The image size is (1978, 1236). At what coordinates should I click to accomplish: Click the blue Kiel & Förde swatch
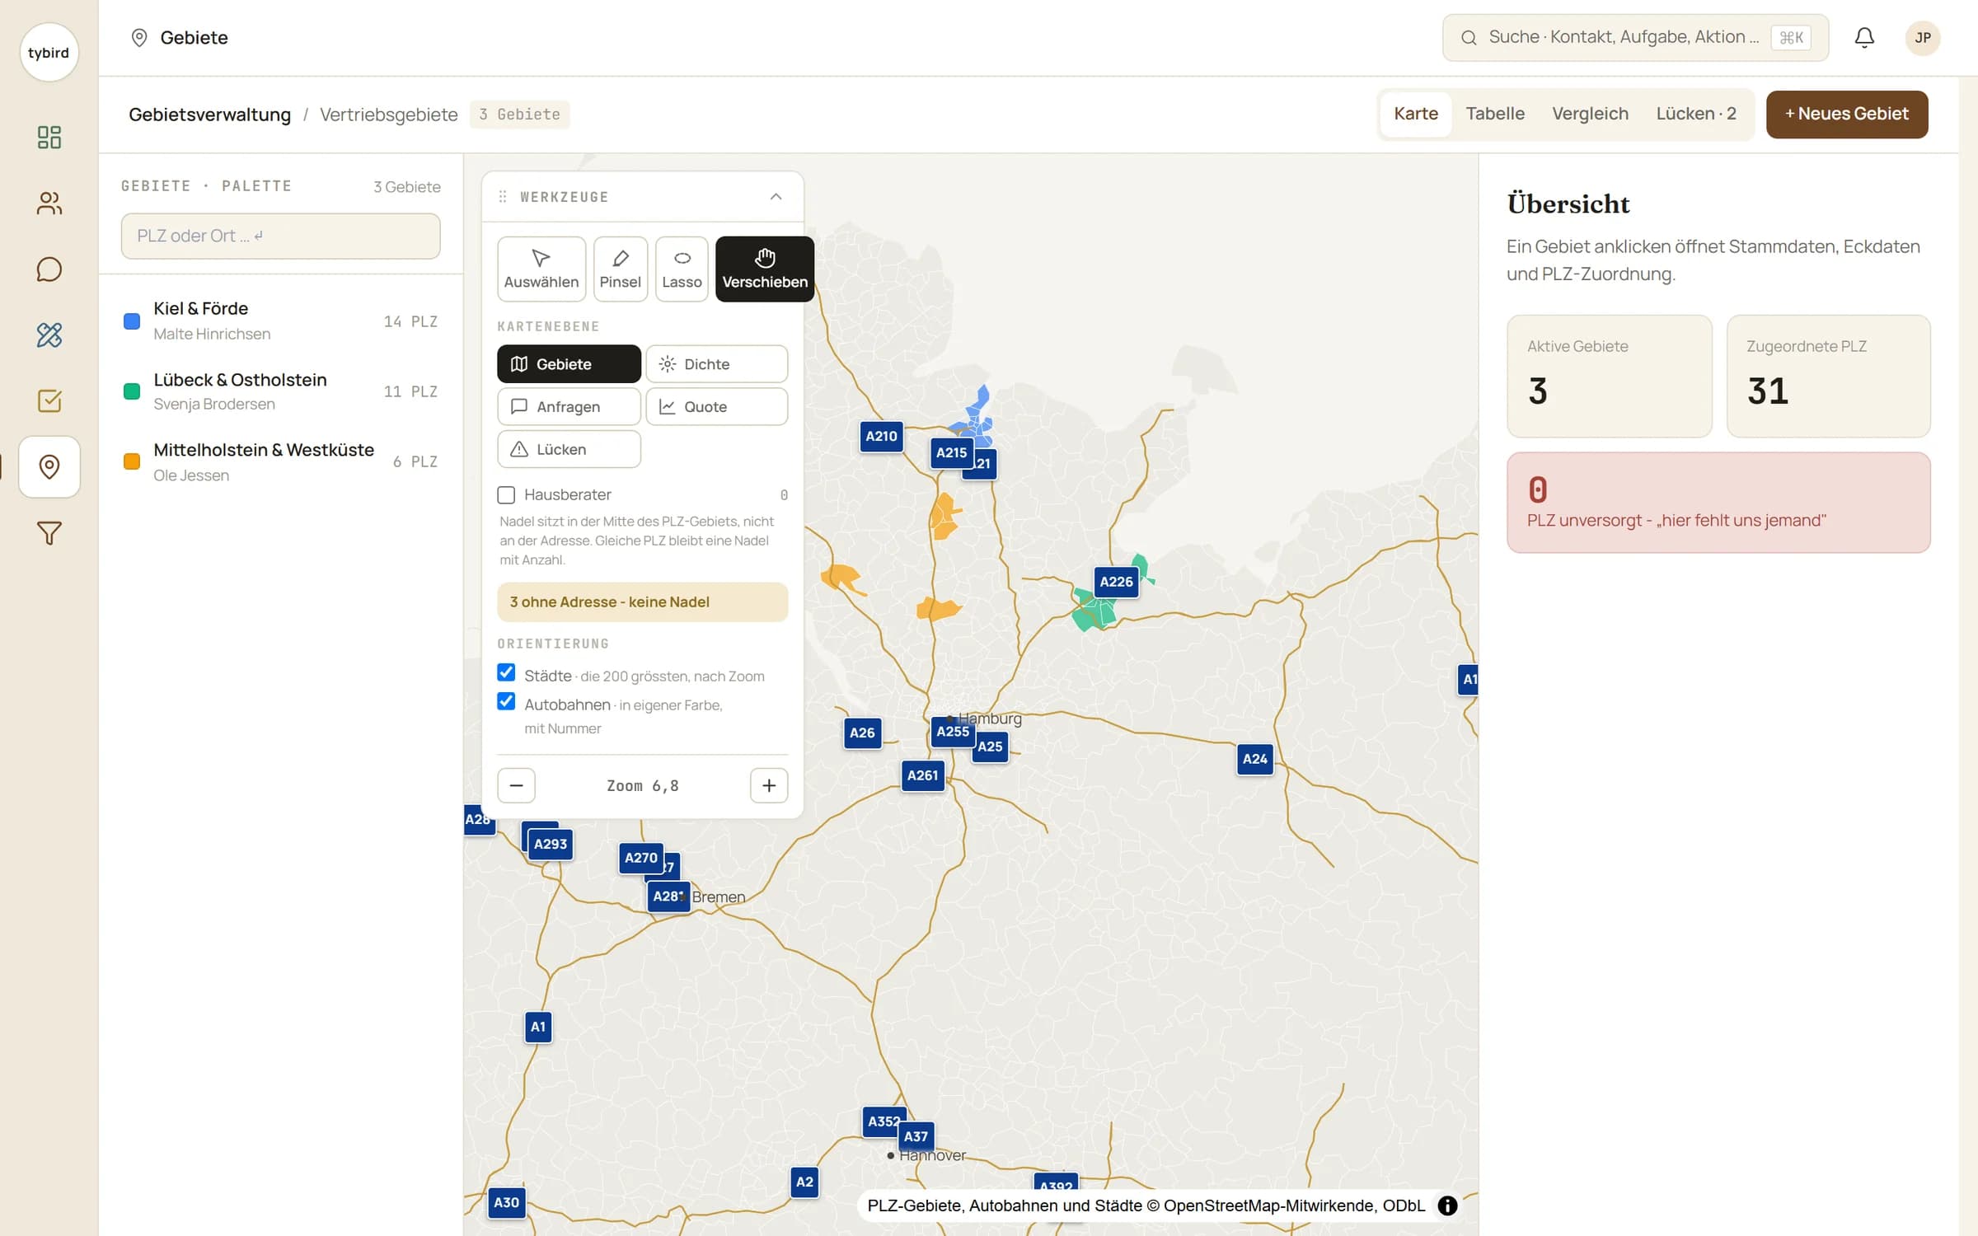coord(132,321)
